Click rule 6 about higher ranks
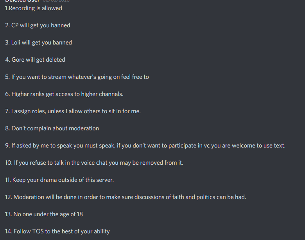This screenshot has height=240, width=305. click(64, 94)
